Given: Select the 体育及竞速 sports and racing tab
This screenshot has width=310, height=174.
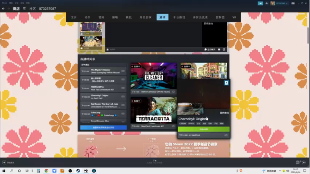Looking at the screenshot, I should coord(200,17).
